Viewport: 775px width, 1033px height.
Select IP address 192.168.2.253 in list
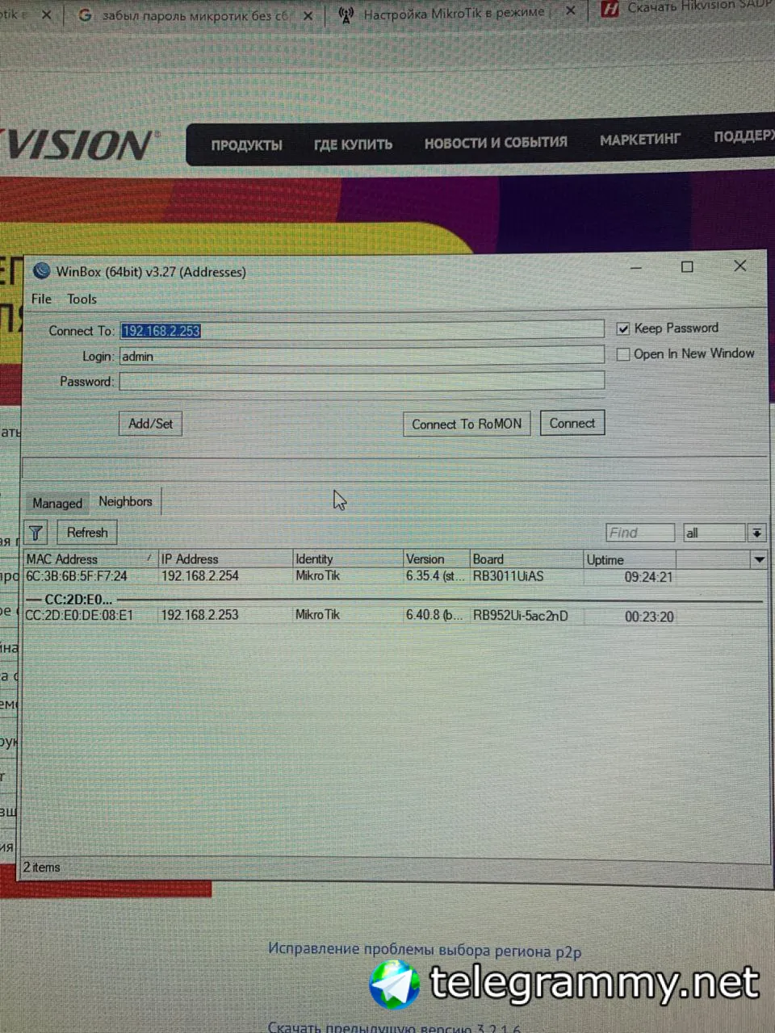199,615
